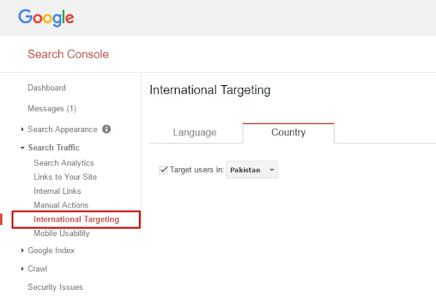
Task: Switch to the Country tab
Action: point(288,133)
